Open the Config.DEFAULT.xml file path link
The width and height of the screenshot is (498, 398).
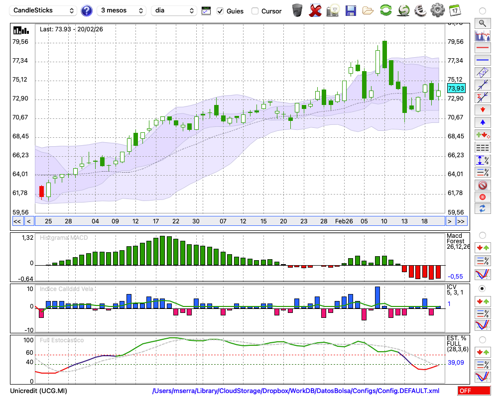point(296,391)
